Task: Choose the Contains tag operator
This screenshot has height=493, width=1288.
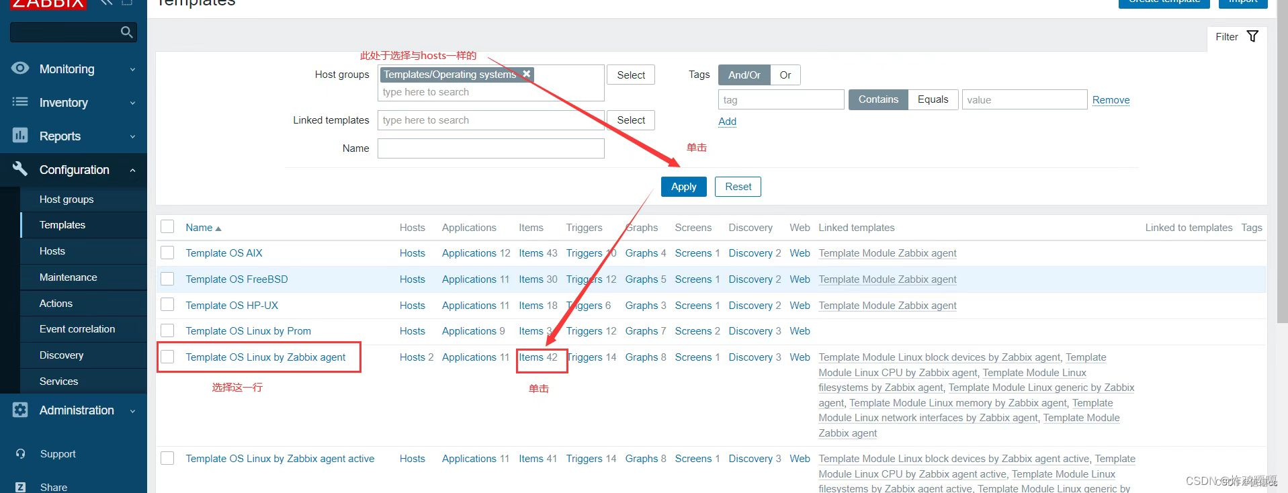Action: 878,99
